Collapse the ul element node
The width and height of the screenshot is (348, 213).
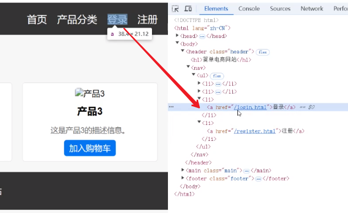tap(194, 74)
